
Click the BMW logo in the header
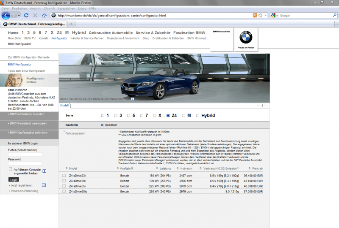point(246,37)
